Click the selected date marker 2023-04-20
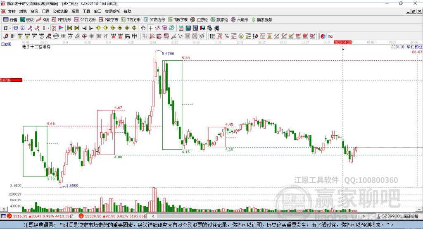Image resolution: width=423 pixels, height=229 pixels. (342, 43)
